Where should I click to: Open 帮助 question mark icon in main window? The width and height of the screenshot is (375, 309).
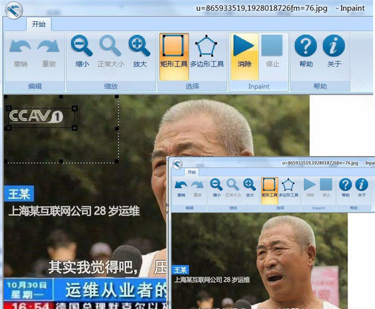[x=306, y=51]
